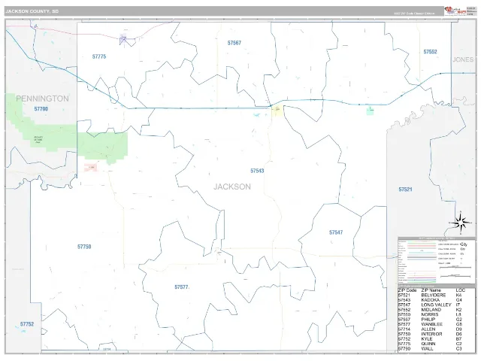
Task: Click NORRIS in the ZIP index table
Action: pyautogui.click(x=430, y=314)
